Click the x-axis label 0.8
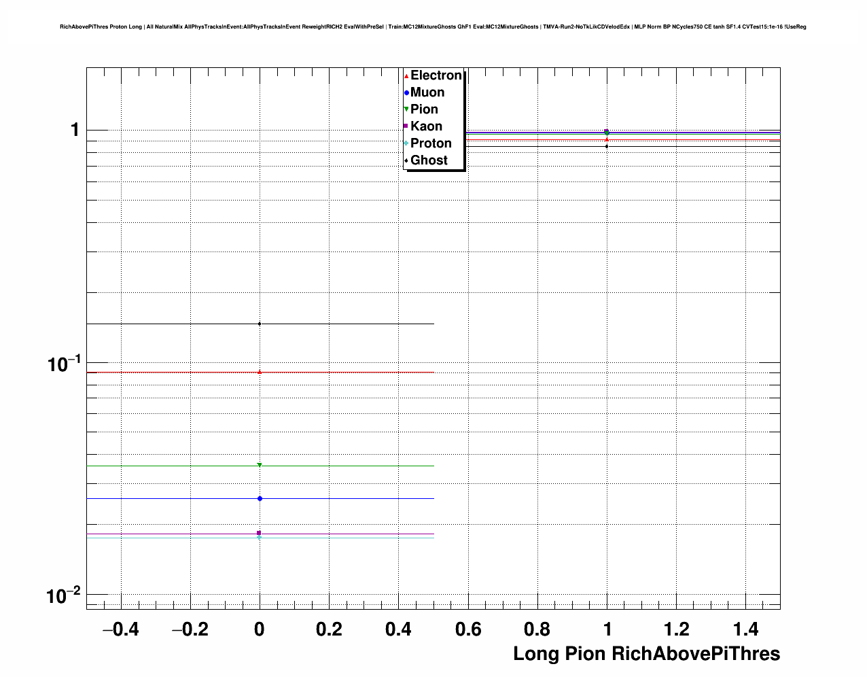 click(537, 629)
